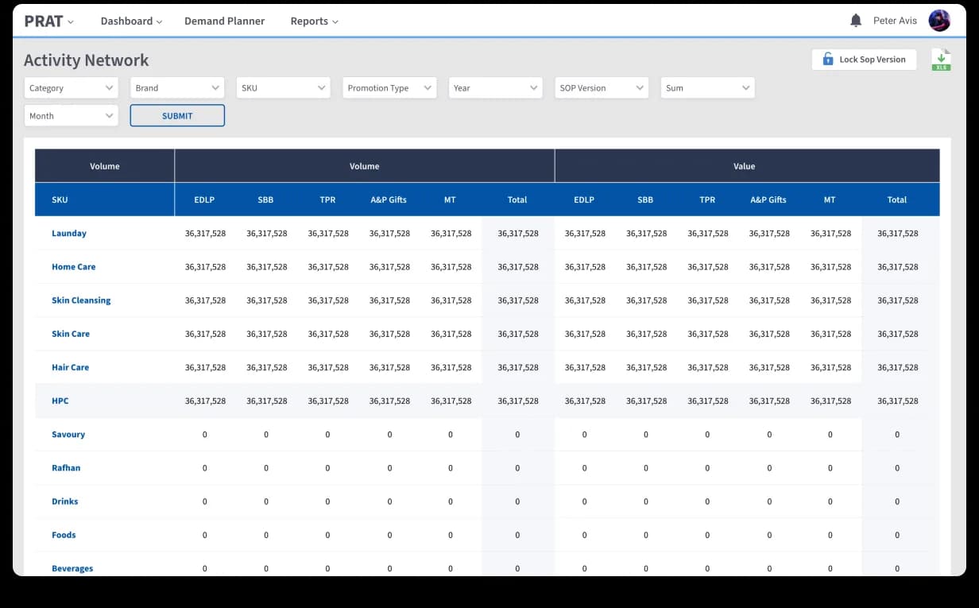Download the XLS export file

pyautogui.click(x=941, y=60)
